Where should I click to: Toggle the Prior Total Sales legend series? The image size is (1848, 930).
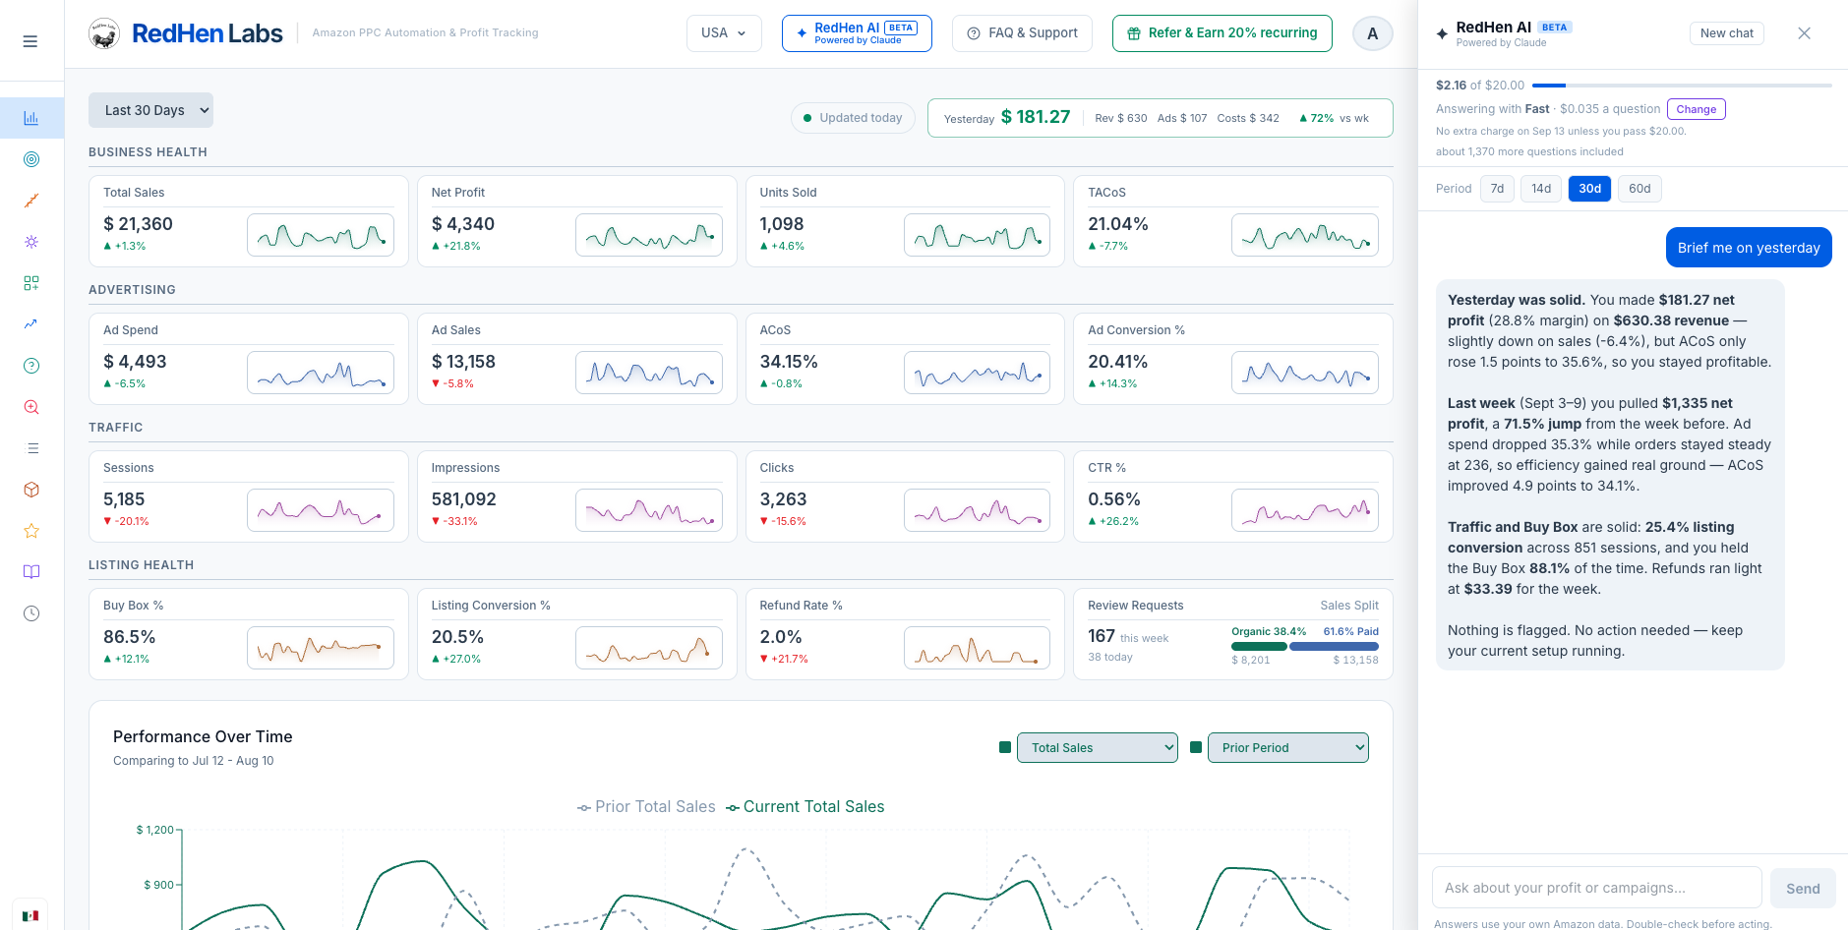tap(646, 807)
